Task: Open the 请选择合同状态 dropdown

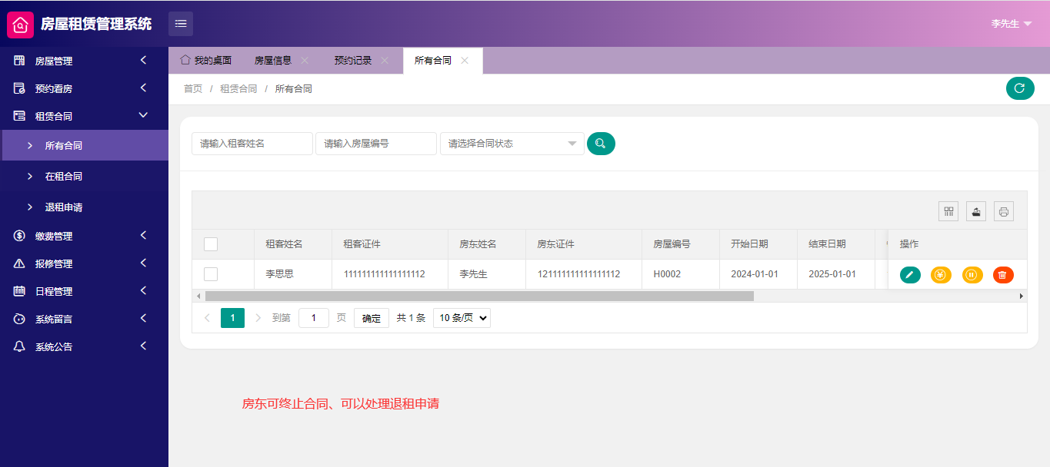Action: tap(512, 144)
